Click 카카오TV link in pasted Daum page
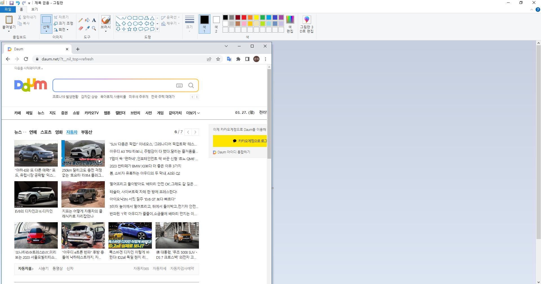Screen dimensions: 541x284 [x=92, y=113]
